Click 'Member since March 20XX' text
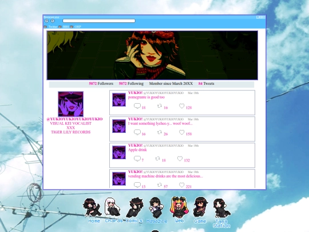This screenshot has width=309, height=232. [171, 84]
